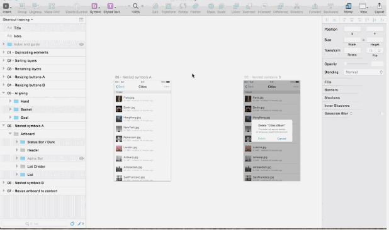This screenshot has height=230, width=389.
Task: Open the Blending mode dropdown
Action: [x=364, y=72]
